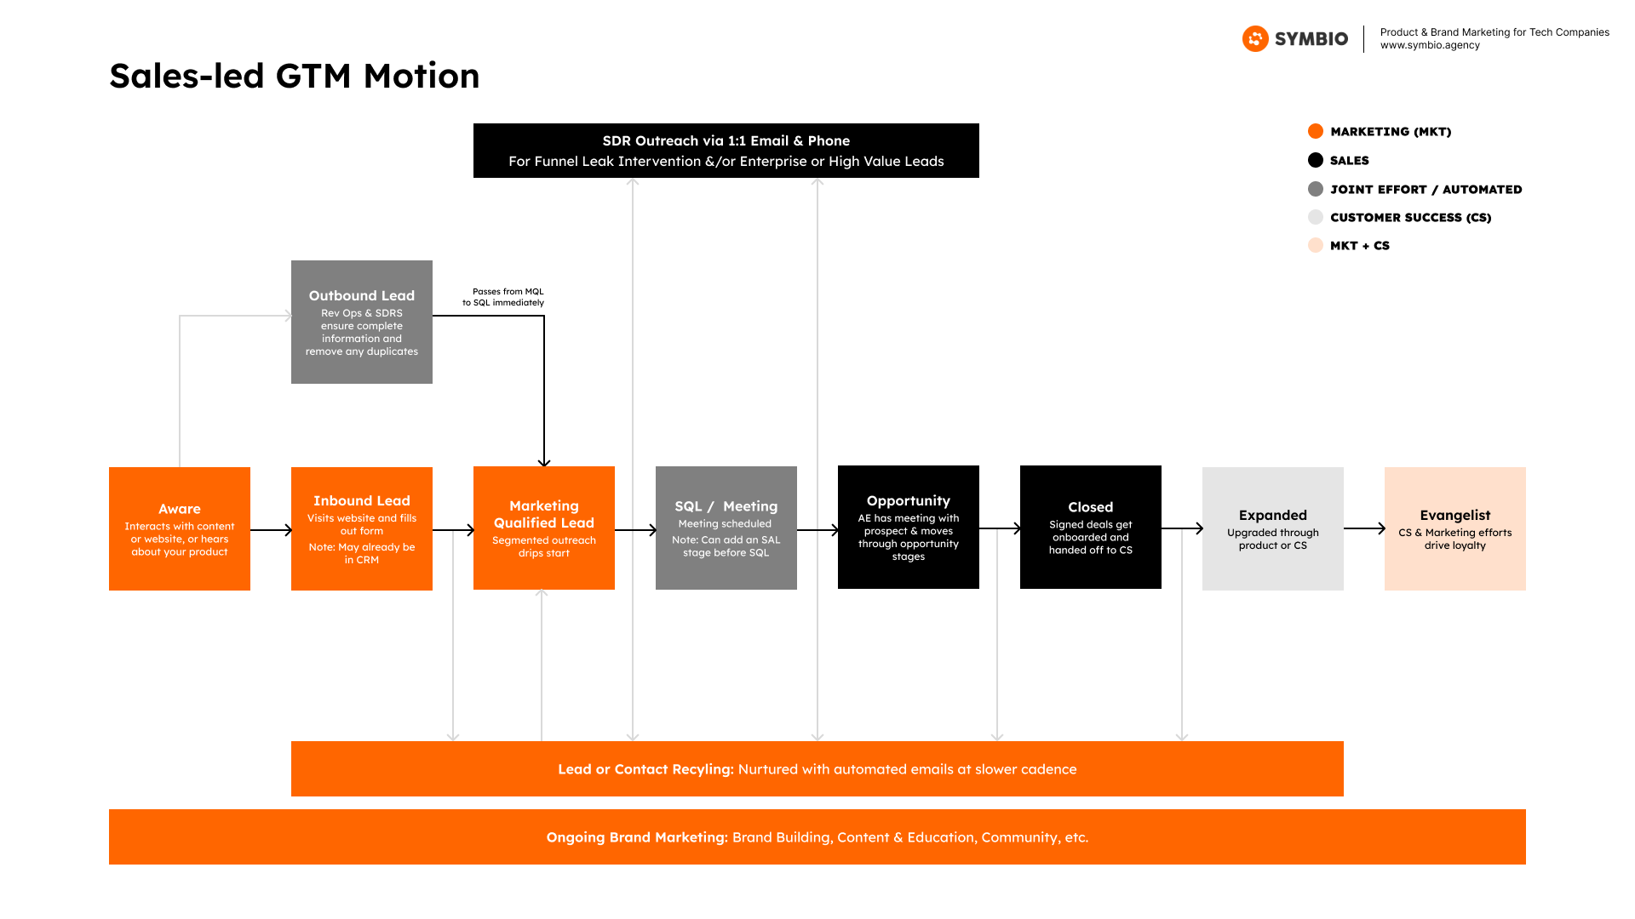Select the SDR Outreach header banner
Screen dimensions: 1635x919
[x=726, y=151]
